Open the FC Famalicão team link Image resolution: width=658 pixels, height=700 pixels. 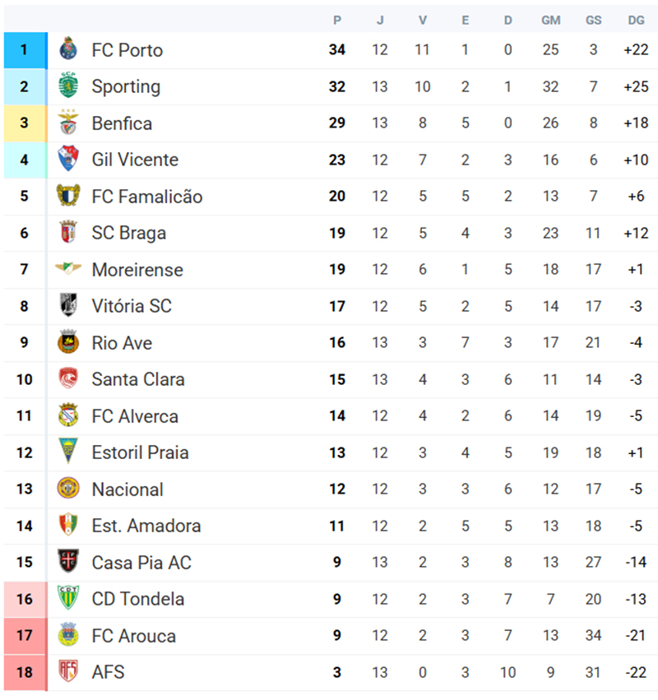146,197
